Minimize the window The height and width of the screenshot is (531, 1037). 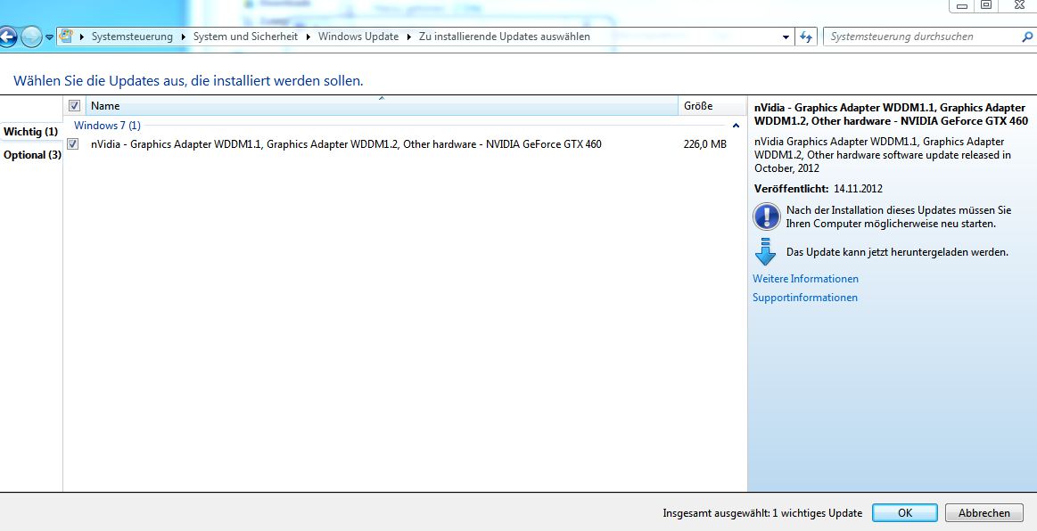click(962, 5)
